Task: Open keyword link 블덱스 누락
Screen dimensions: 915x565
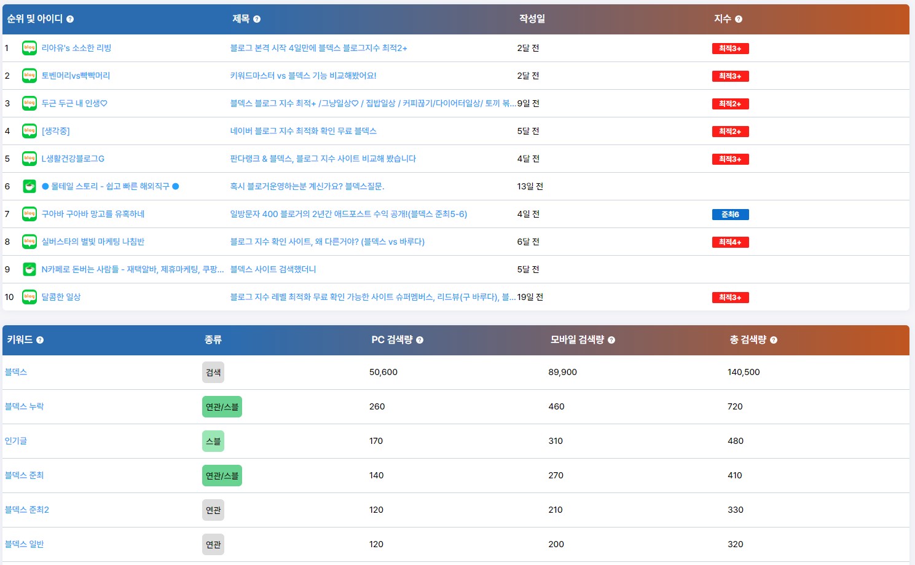Action: (24, 406)
